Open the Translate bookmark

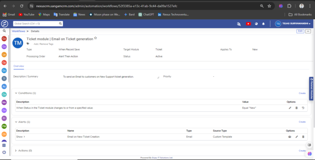tap(62, 14)
